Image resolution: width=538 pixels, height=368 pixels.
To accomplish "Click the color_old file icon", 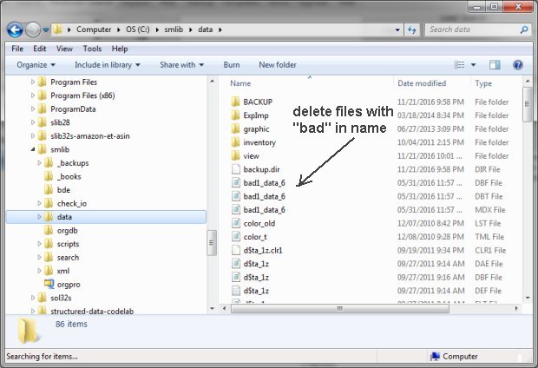I will [236, 223].
